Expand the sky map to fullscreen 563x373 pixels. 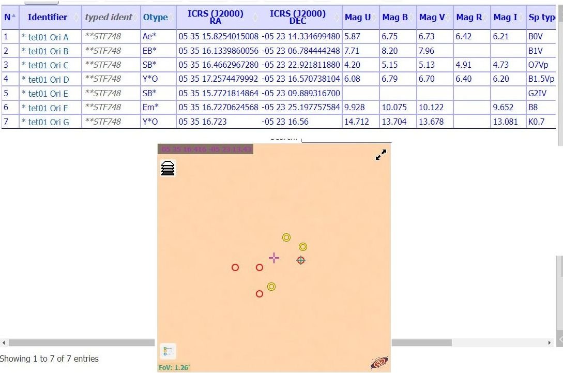tap(381, 155)
